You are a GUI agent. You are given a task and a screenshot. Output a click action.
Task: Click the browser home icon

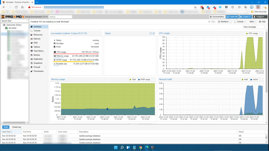22,7
